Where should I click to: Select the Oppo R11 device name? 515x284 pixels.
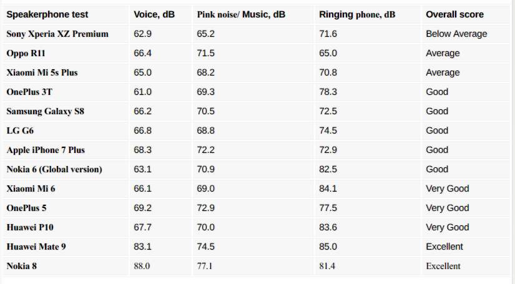click(26, 53)
